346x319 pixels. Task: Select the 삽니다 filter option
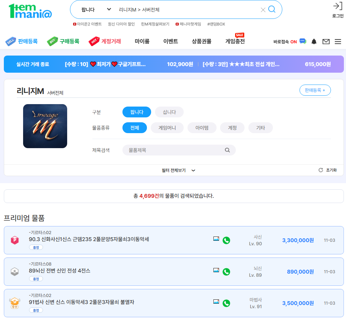[169, 112]
